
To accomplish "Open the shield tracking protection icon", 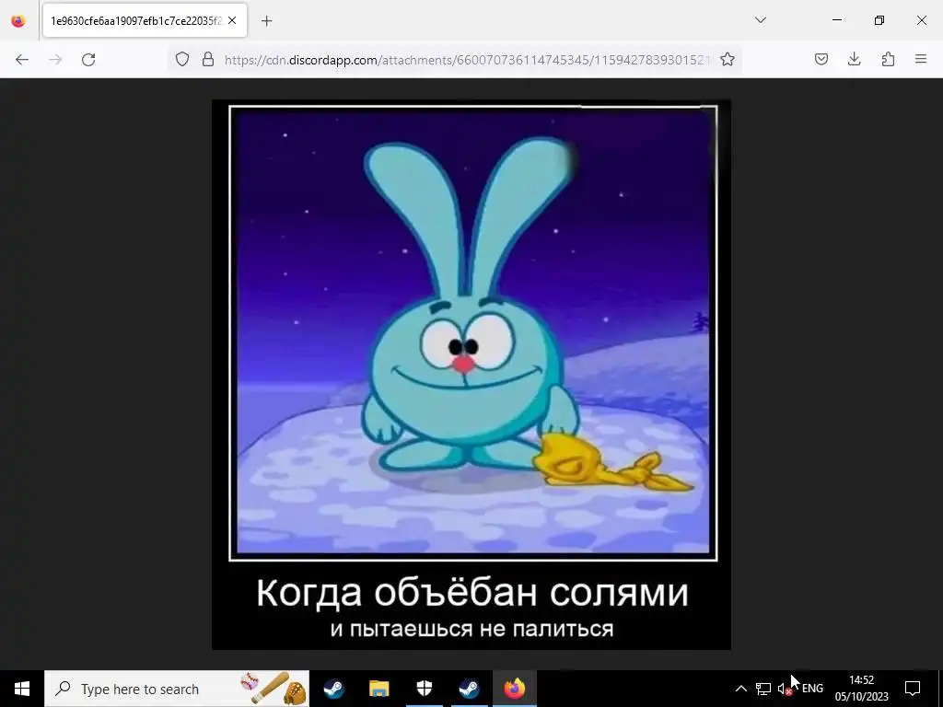I will (x=182, y=59).
